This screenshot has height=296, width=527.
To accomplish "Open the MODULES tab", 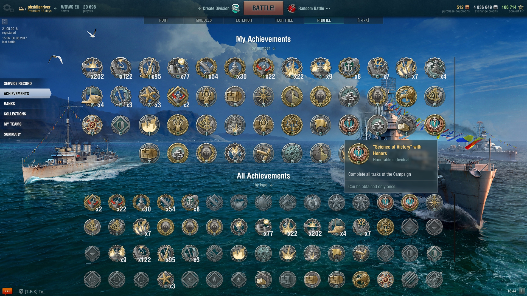I will click(x=204, y=20).
